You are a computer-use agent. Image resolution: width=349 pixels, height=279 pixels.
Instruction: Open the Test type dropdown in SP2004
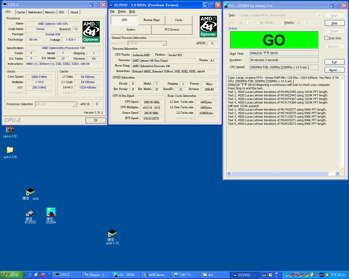(x=280, y=15)
